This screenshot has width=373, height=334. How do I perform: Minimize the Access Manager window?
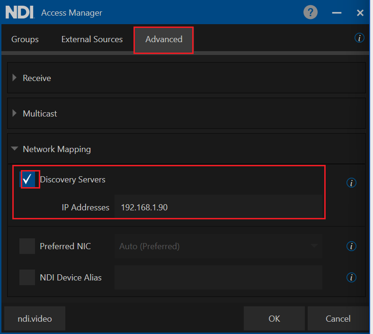(x=337, y=13)
